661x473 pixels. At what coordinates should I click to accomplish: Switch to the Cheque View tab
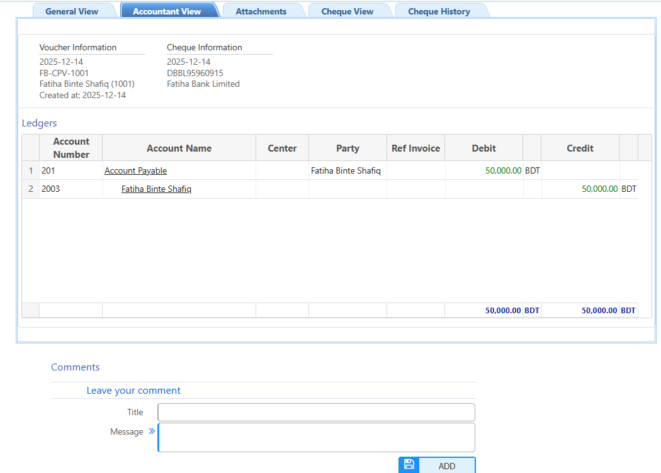click(x=347, y=11)
